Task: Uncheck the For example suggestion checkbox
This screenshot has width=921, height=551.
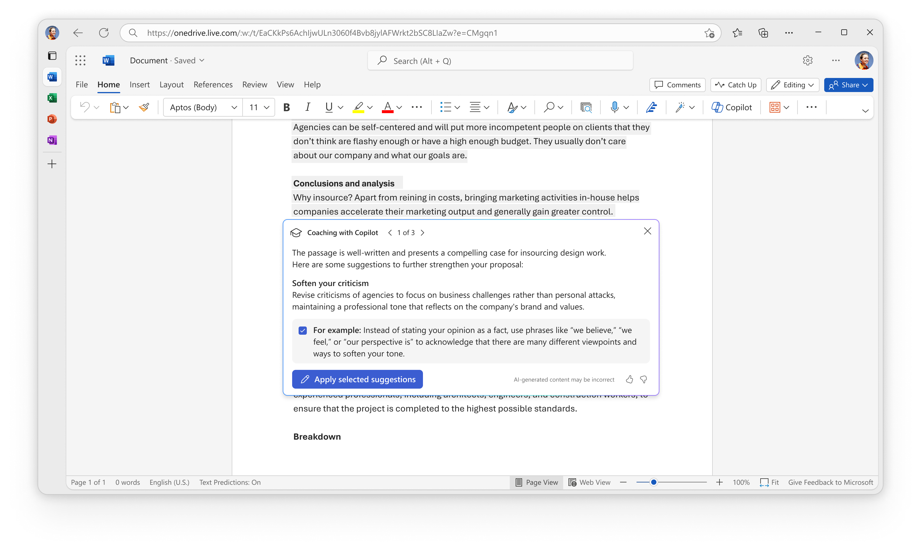Action: 303,330
